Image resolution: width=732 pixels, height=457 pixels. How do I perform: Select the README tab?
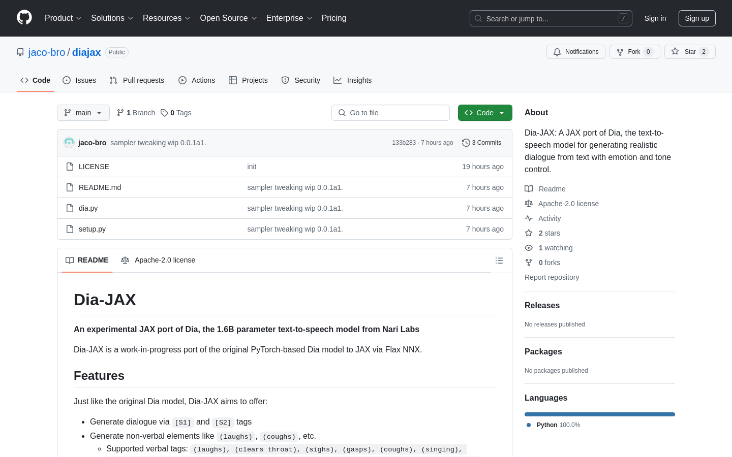[87, 260]
